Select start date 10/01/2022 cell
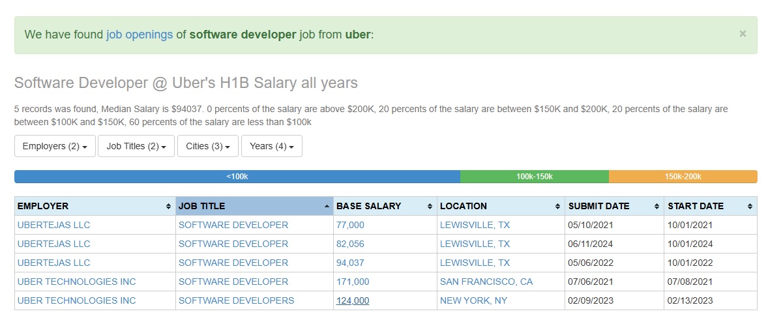 click(x=711, y=263)
